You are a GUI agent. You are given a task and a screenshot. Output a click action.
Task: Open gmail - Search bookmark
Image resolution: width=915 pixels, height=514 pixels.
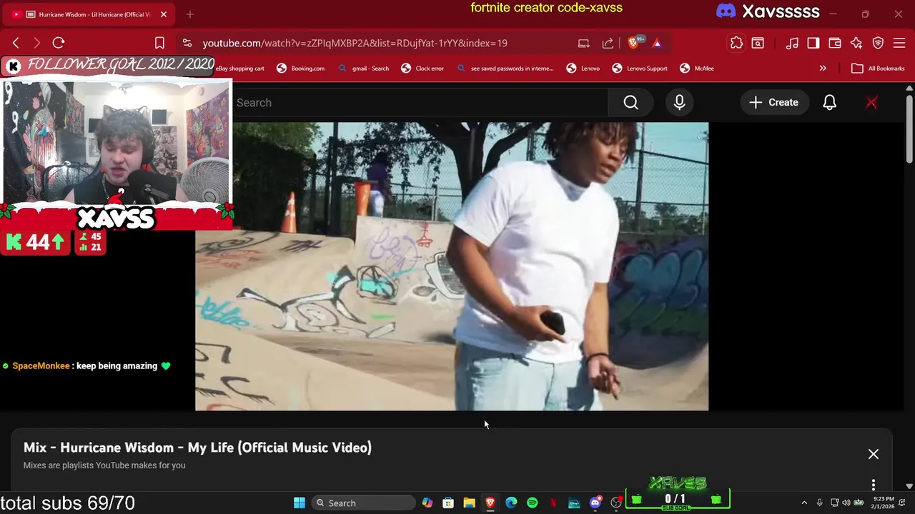coord(363,69)
